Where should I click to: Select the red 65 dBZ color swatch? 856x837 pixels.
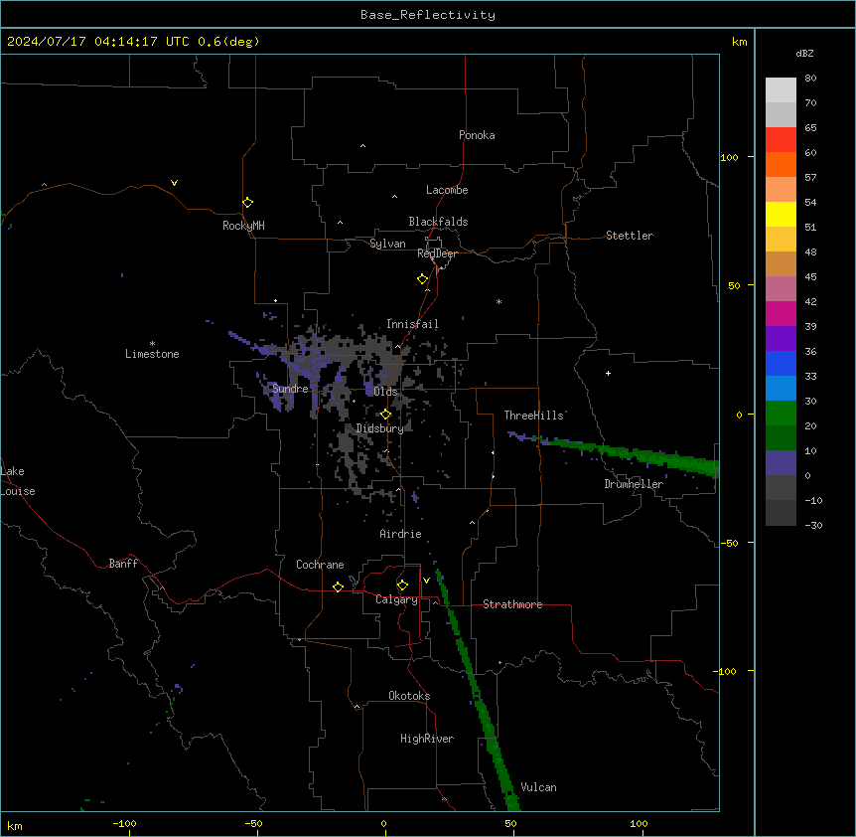pyautogui.click(x=781, y=139)
